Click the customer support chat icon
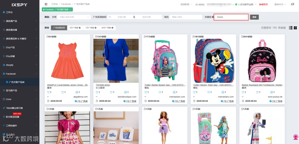This screenshot has height=144, width=299. pos(296,137)
